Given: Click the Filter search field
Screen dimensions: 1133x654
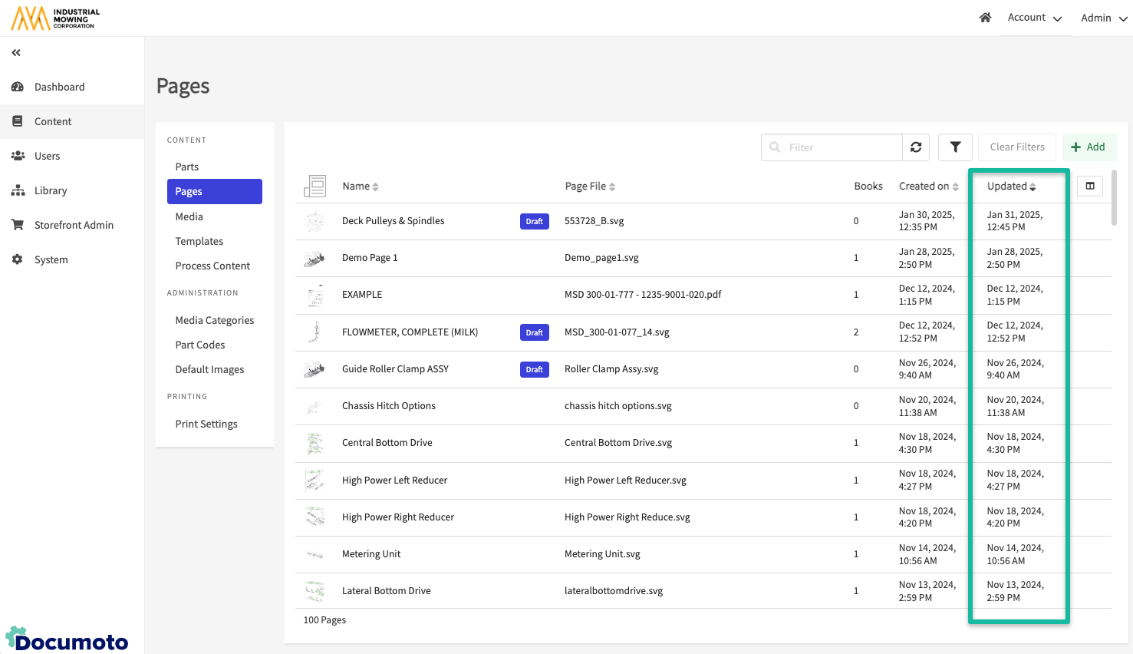Looking at the screenshot, I should [841, 147].
